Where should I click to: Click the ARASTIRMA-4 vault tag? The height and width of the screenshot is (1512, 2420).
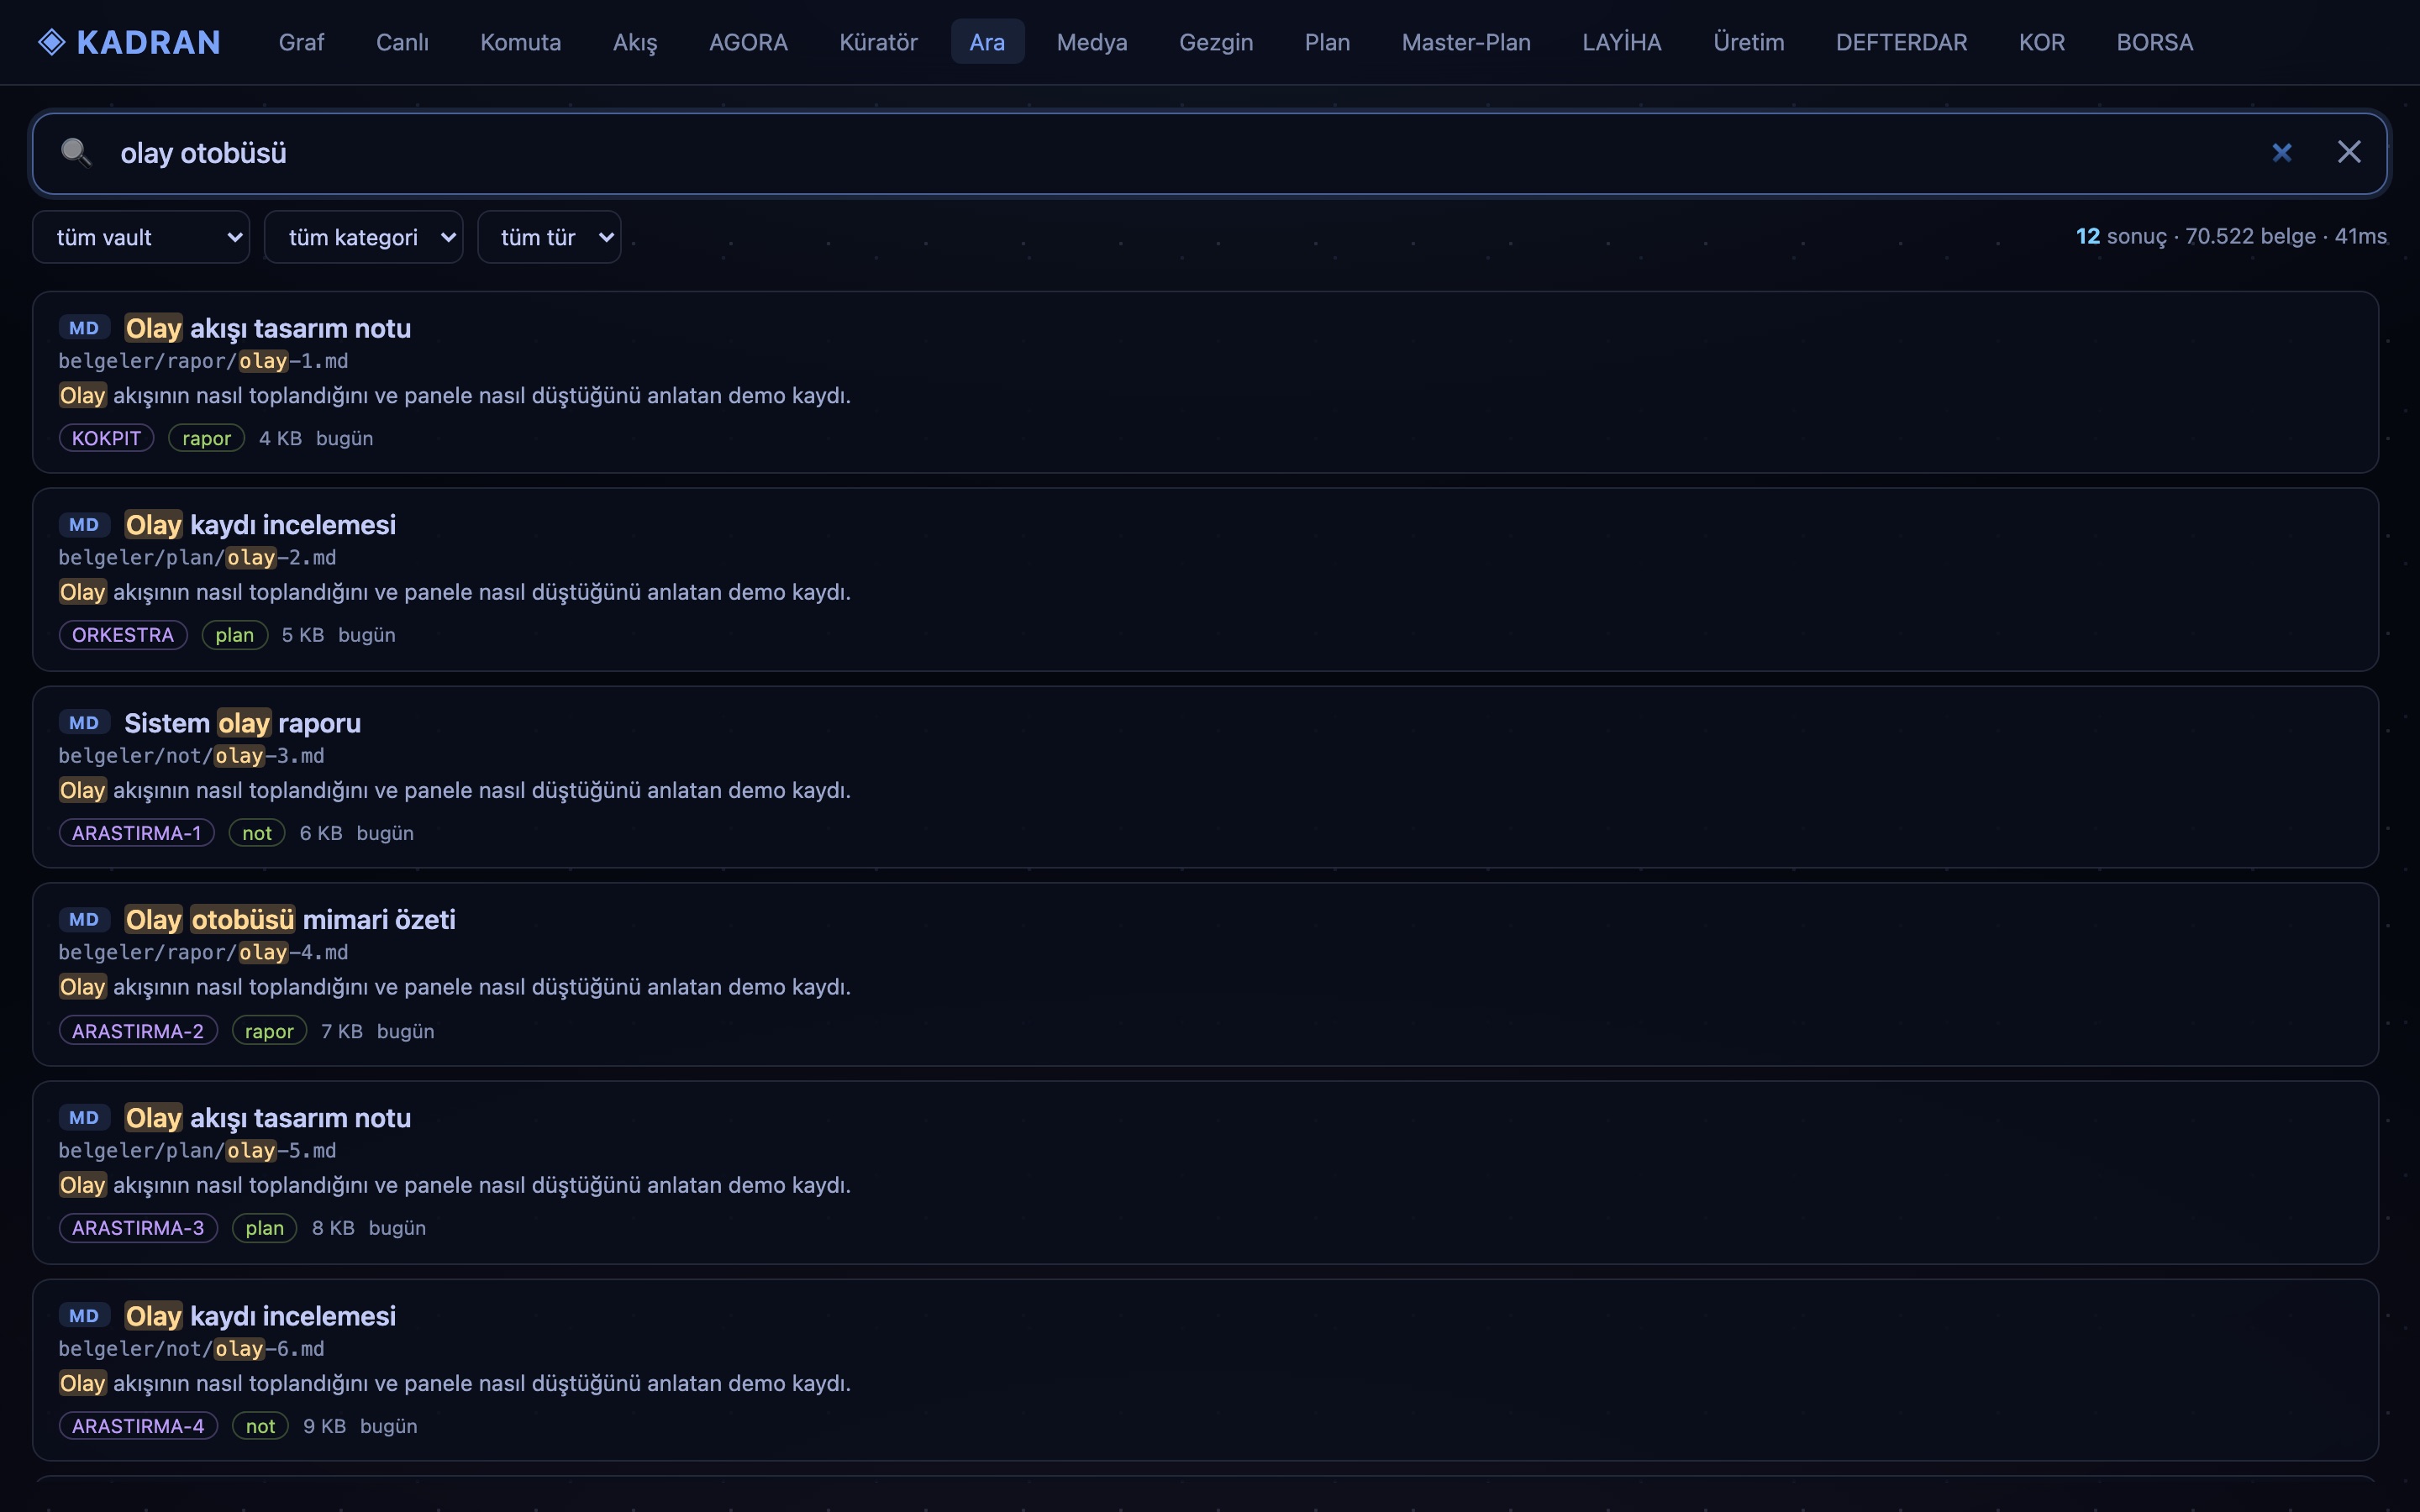[x=138, y=1426]
